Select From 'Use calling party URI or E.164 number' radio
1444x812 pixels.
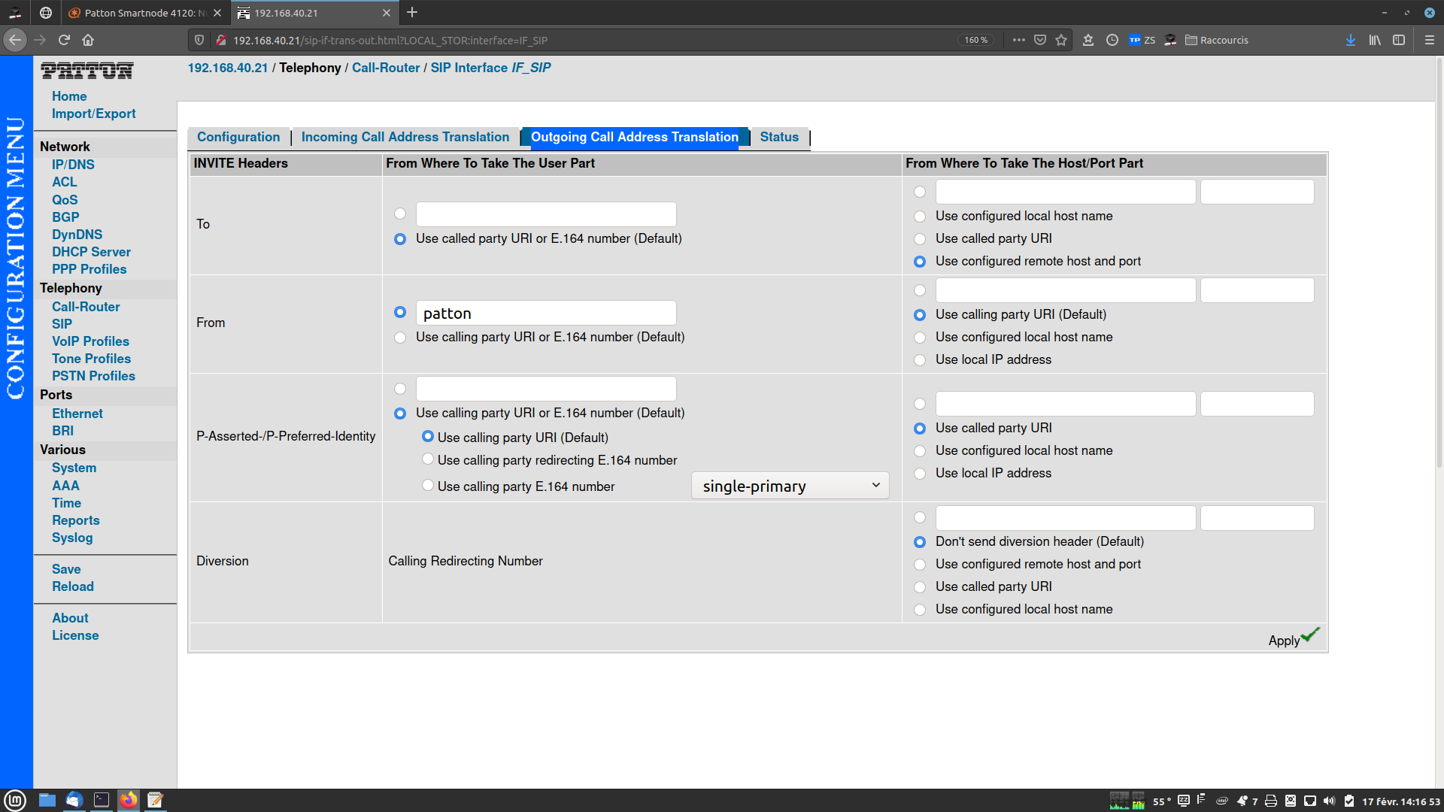click(x=400, y=338)
